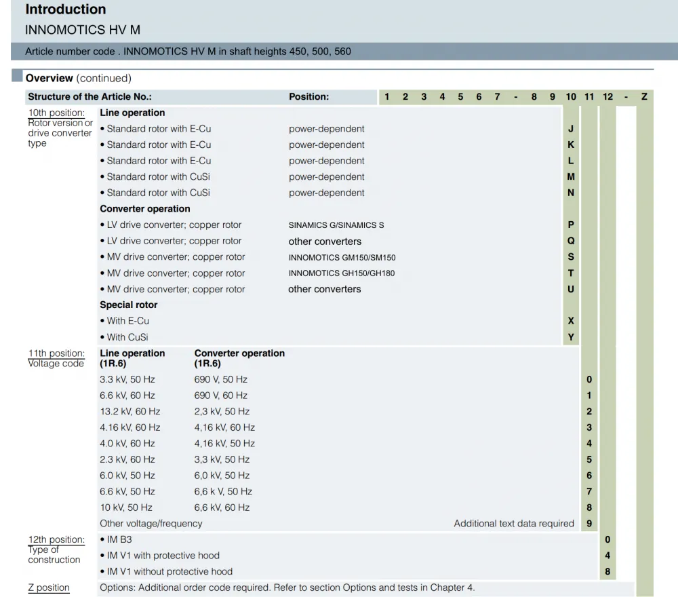Select the '12th position:' underlined label
The width and height of the screenshot is (678, 597).
click(56, 539)
